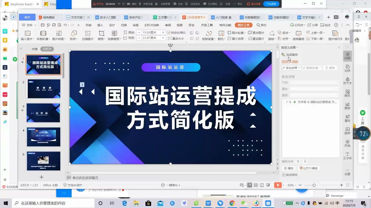
Task: Click the 抠除背景 background removal icon
Action: pos(209,35)
